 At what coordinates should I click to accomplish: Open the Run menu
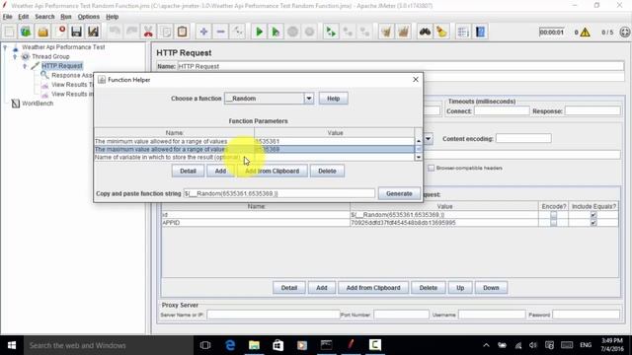(66, 17)
